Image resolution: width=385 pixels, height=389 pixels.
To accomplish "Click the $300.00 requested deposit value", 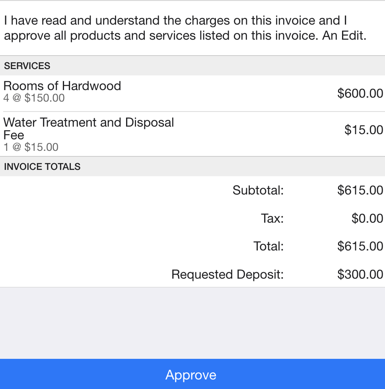I will click(x=360, y=274).
